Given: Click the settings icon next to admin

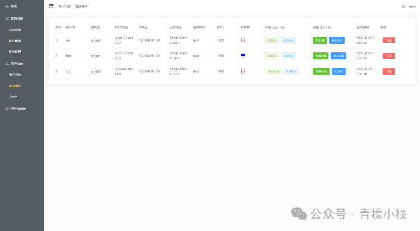Looking at the screenshot, I should click(x=404, y=7).
